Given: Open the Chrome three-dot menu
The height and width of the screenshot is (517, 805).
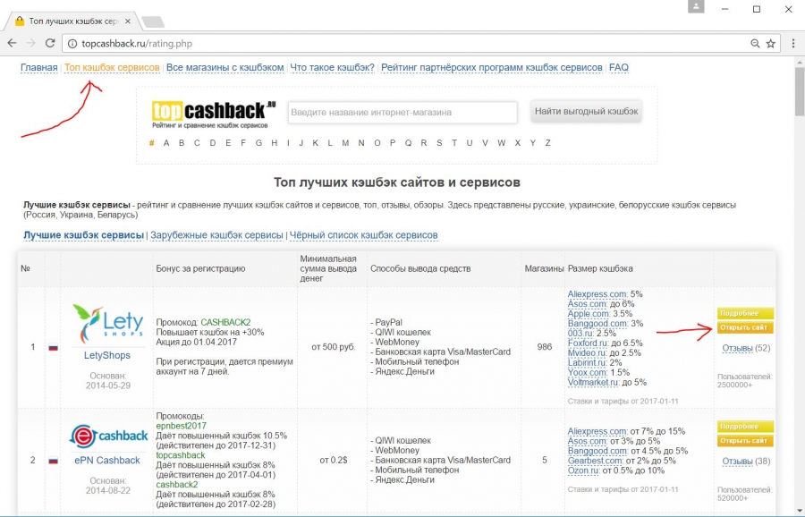Looking at the screenshot, I should tap(793, 44).
